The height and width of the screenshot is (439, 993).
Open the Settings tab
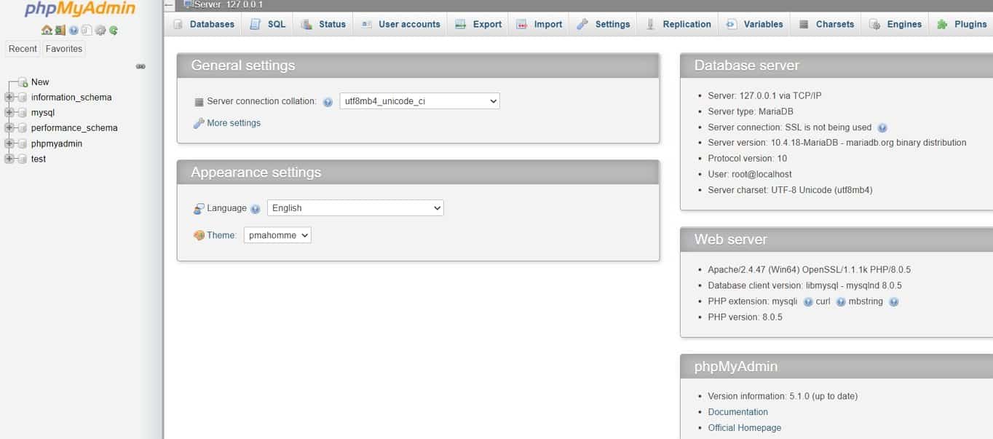point(604,24)
